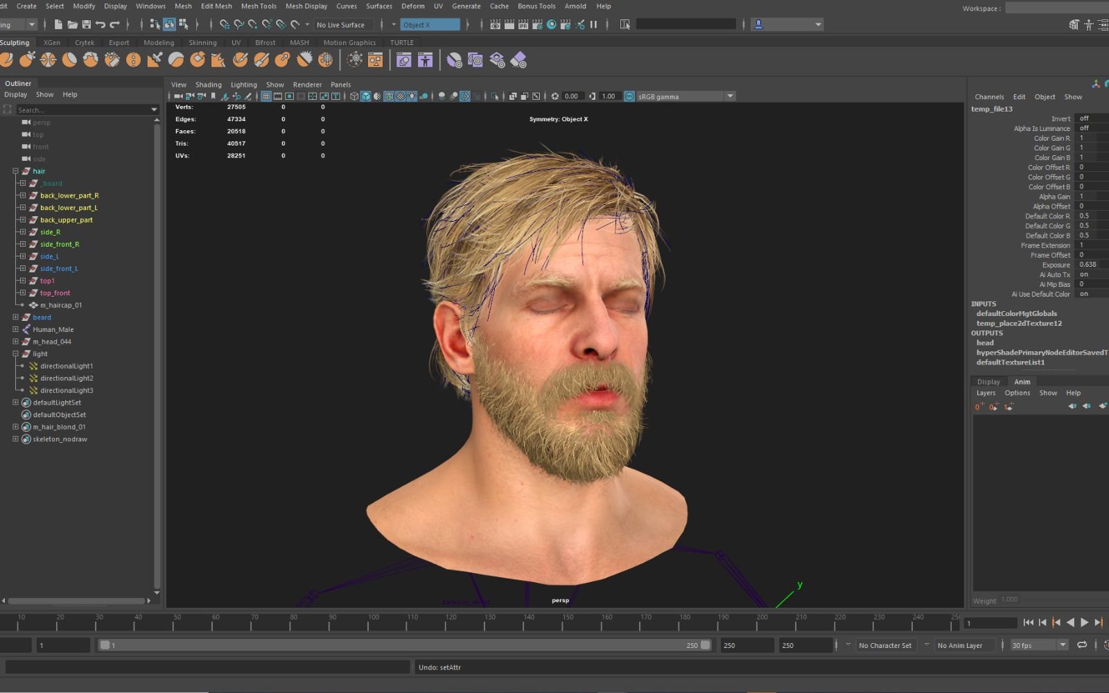
Task: Select the first sculpt brush on the shelf
Action: [x=6, y=60]
